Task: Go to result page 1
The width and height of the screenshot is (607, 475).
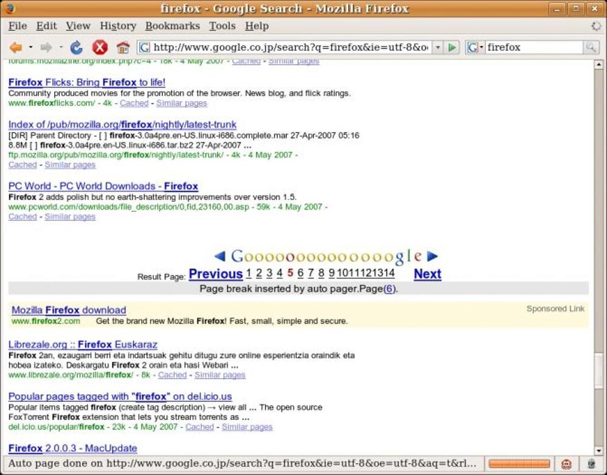Action: [249, 273]
